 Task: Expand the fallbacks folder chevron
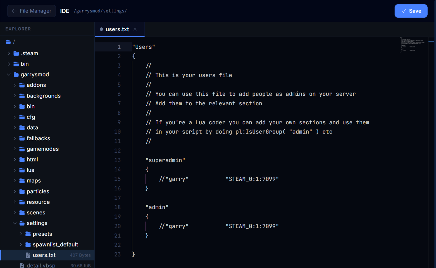(x=15, y=138)
